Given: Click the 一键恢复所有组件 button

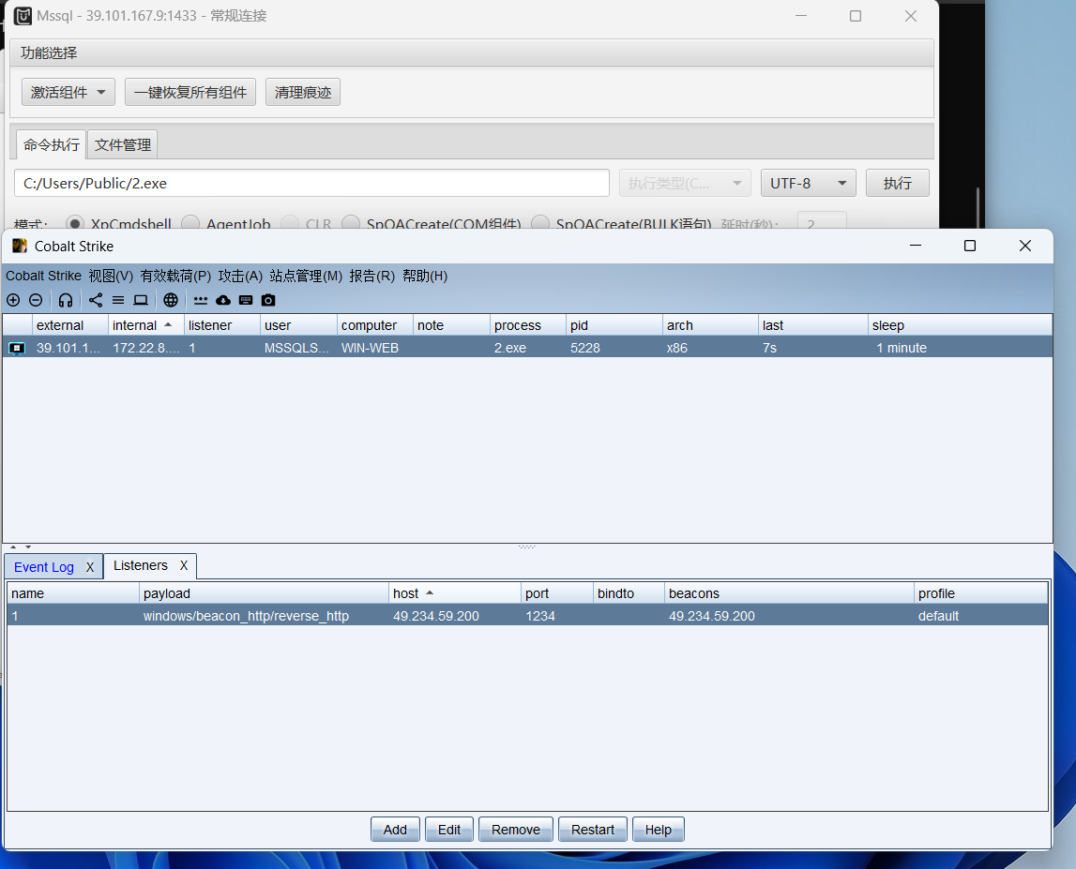Looking at the screenshot, I should [x=190, y=92].
